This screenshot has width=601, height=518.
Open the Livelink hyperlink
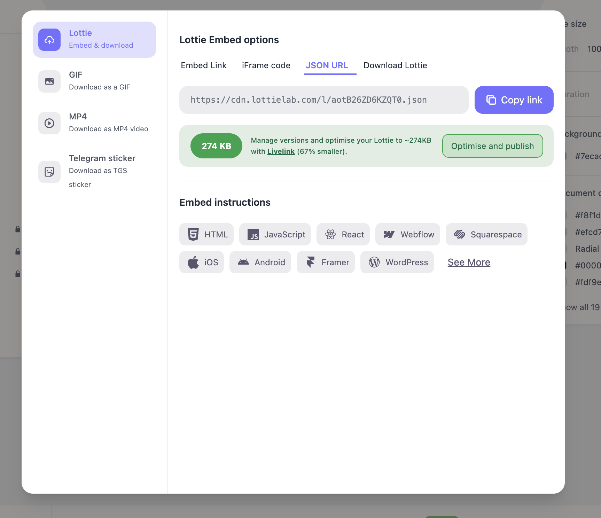point(281,151)
